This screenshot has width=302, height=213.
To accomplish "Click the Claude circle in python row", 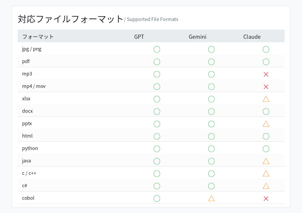I will point(266,149).
